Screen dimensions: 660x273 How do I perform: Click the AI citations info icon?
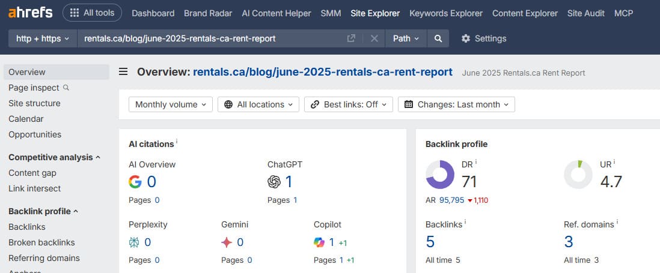177,142
